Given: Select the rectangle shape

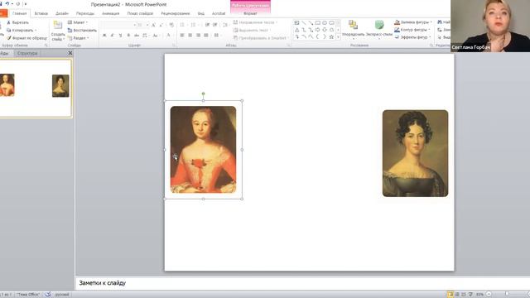Looking at the screenshot, I should (318, 23).
